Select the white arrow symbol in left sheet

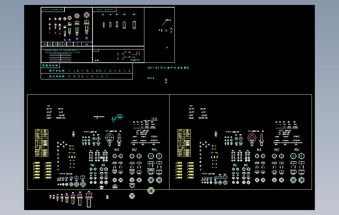coord(99,117)
